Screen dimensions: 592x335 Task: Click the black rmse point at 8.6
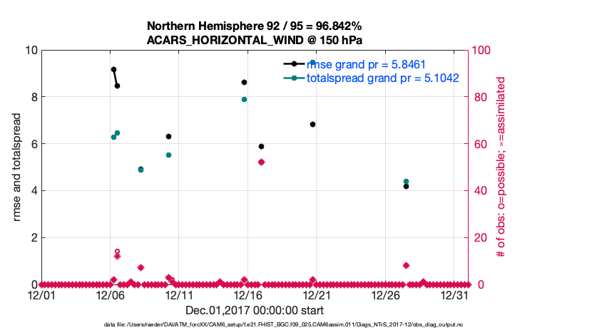(244, 82)
